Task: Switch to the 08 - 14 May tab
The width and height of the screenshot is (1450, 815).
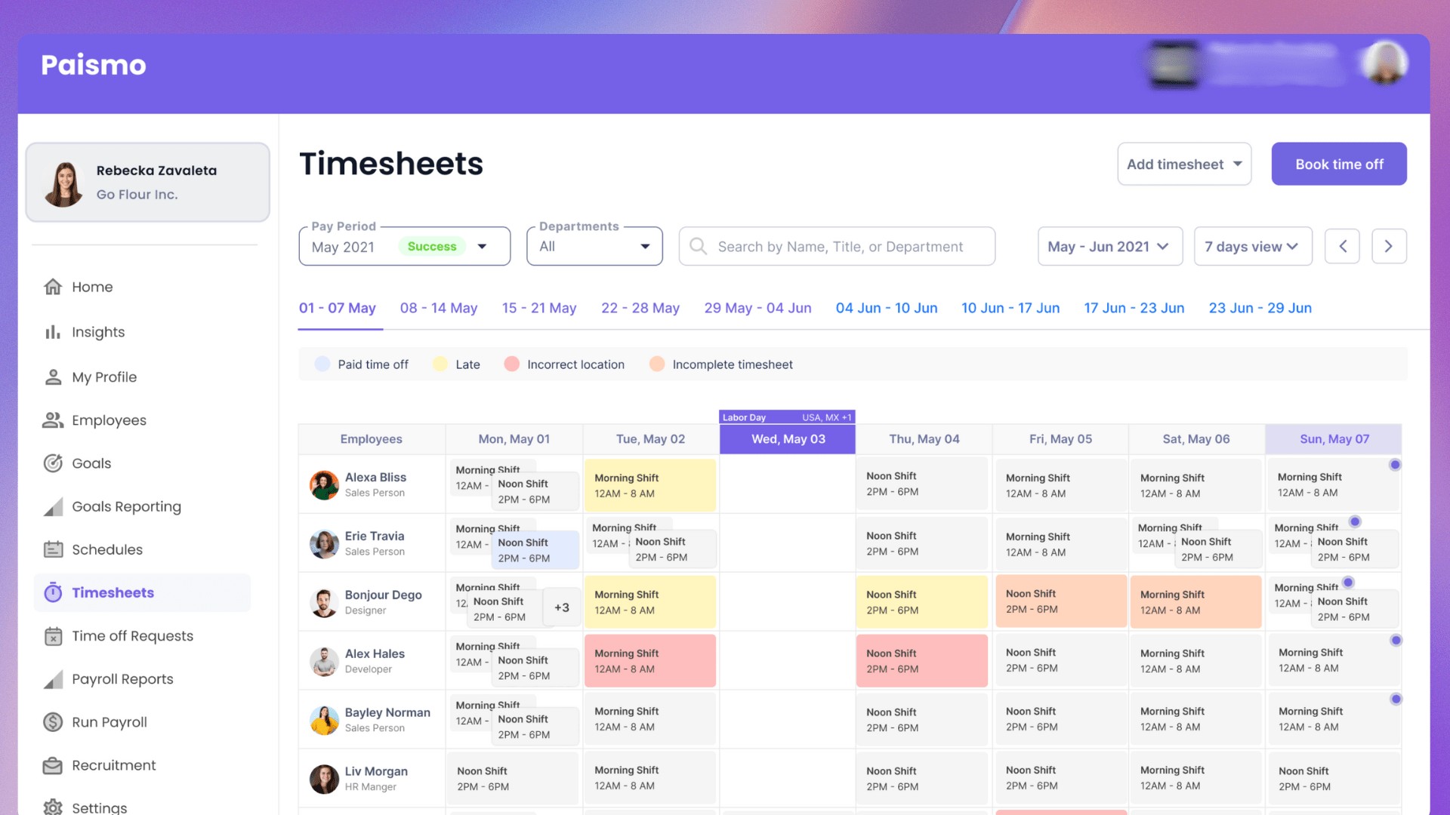Action: click(x=438, y=308)
